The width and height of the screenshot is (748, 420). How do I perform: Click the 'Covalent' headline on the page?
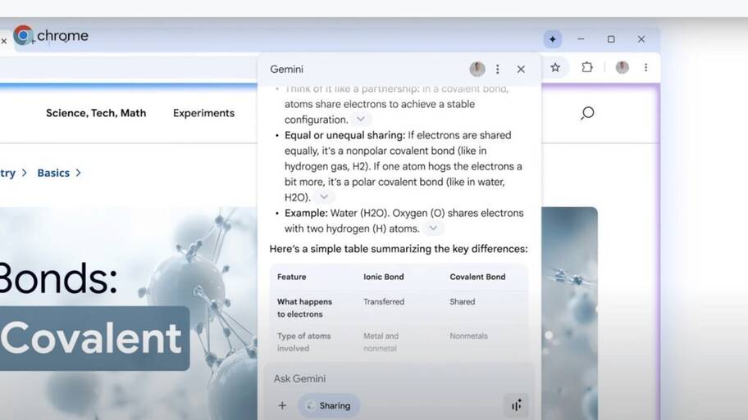[x=91, y=337]
